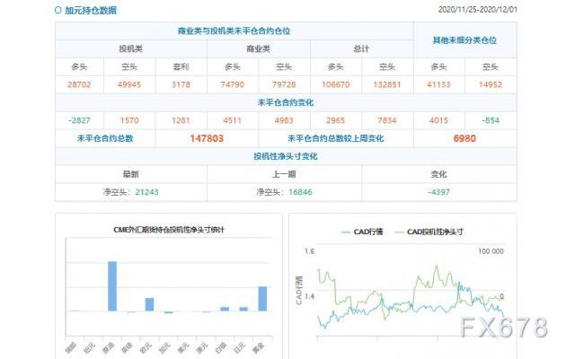This screenshot has height=359, width=575.
Task: Click the CME外汇期货持仓投机性净头寸统计 chart title
Action: pos(169,230)
